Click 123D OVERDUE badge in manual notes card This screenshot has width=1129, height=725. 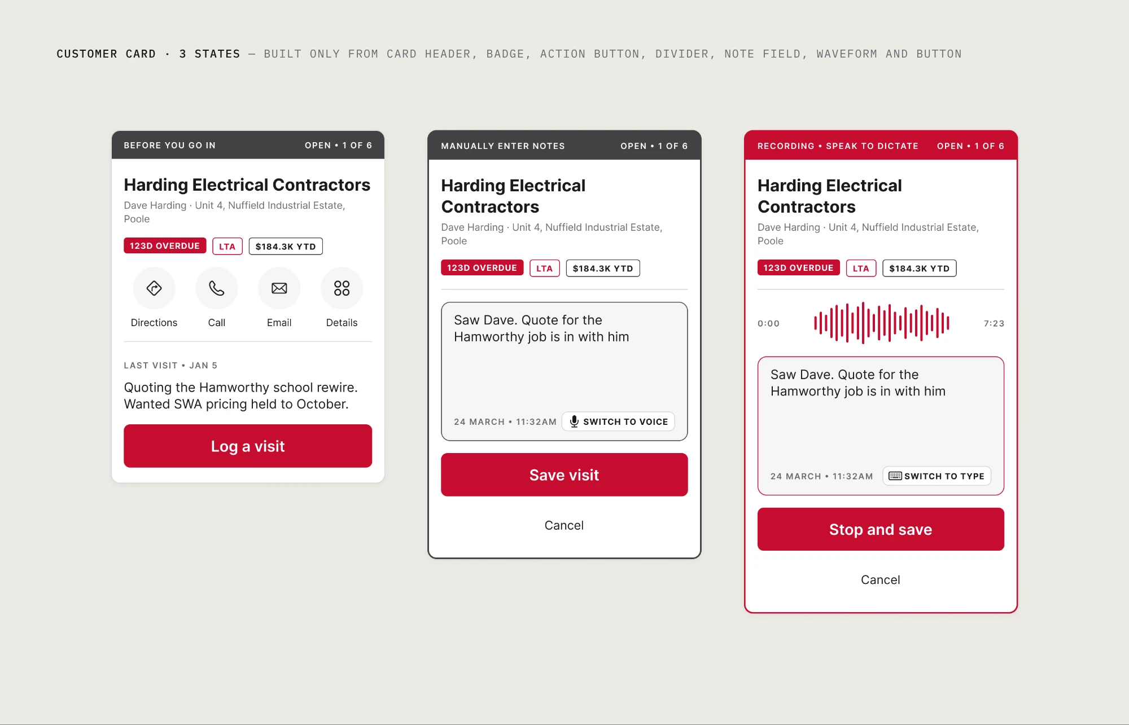click(482, 268)
